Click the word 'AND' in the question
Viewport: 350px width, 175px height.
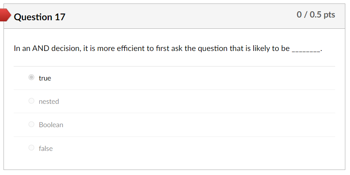point(41,48)
